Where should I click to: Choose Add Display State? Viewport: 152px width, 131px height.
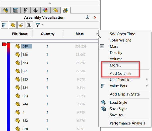[125, 94]
